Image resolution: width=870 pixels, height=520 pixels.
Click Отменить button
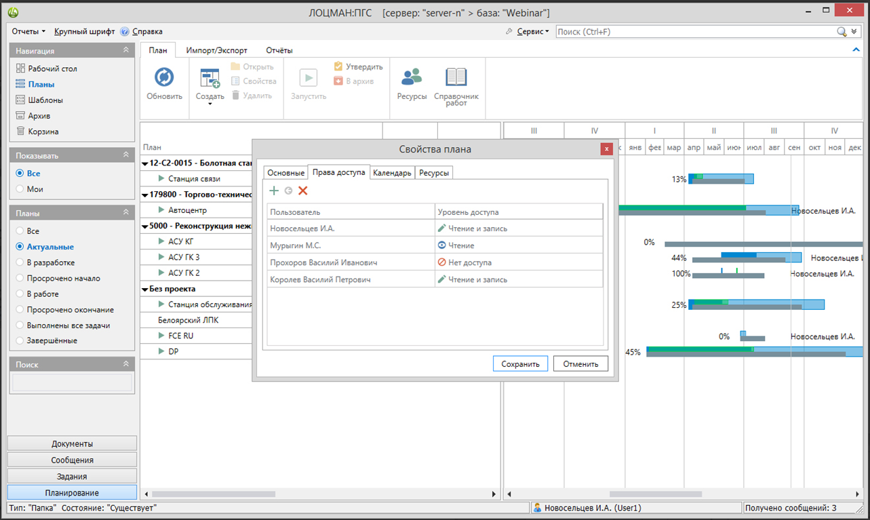(580, 364)
